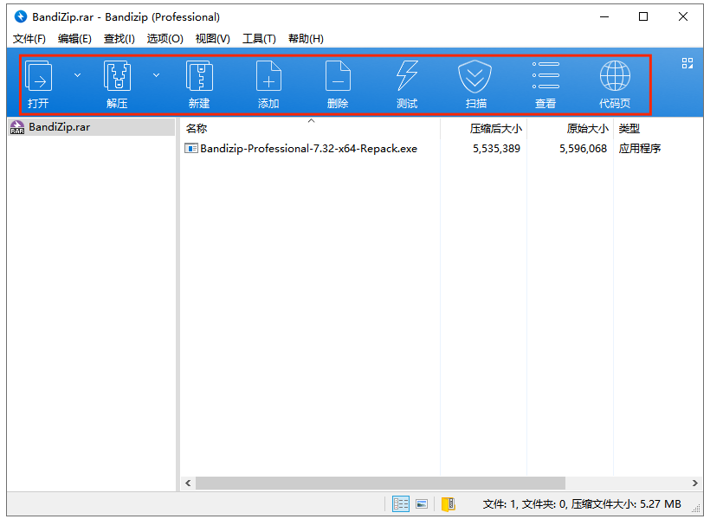710x519 pixels.
Task: Click the 应用程序 type cell
Action: 639,149
